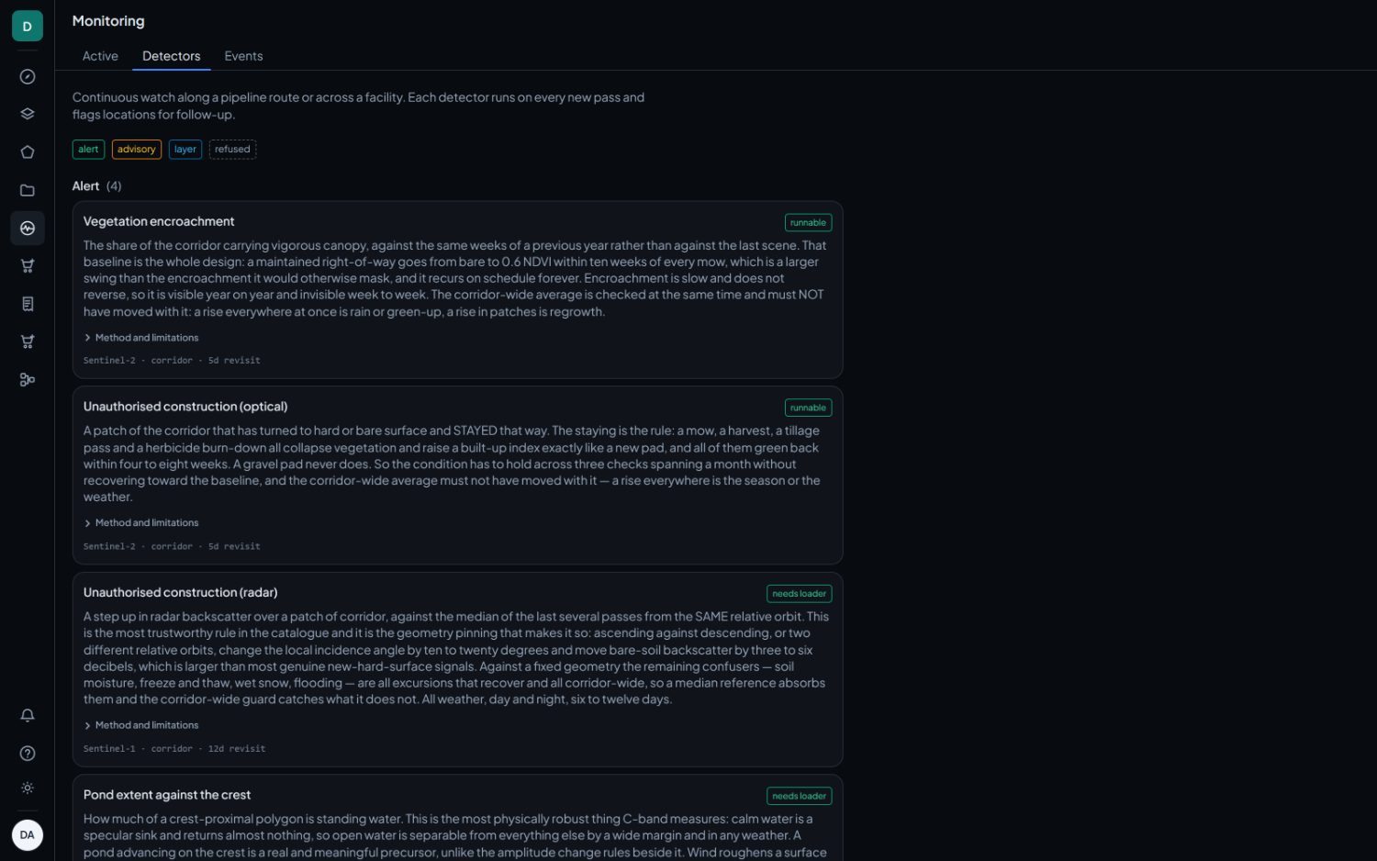Toggle the alert filter chip
1377x861 pixels.
[88, 149]
